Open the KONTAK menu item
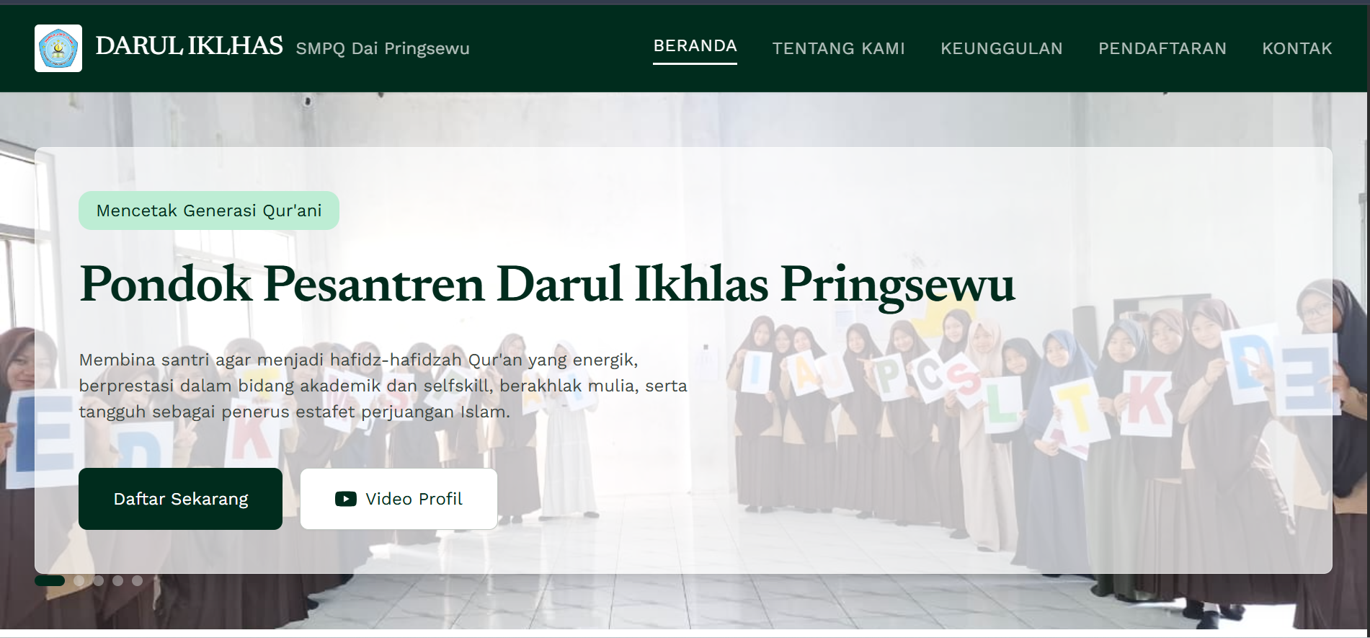 point(1296,48)
